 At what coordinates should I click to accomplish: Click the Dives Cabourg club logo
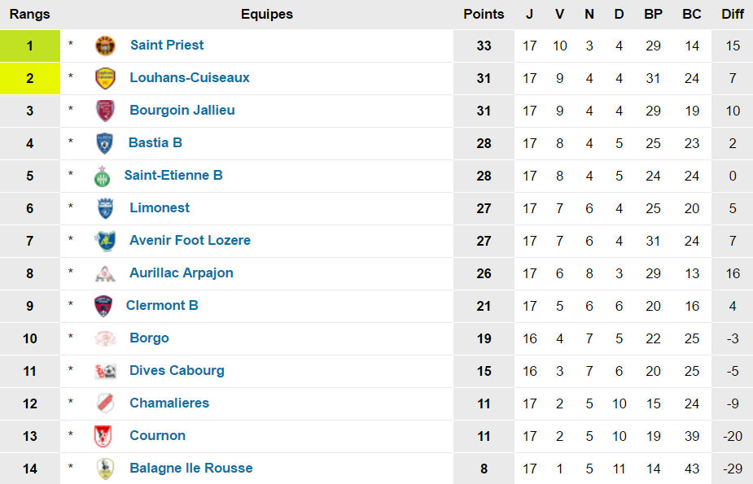coord(105,371)
